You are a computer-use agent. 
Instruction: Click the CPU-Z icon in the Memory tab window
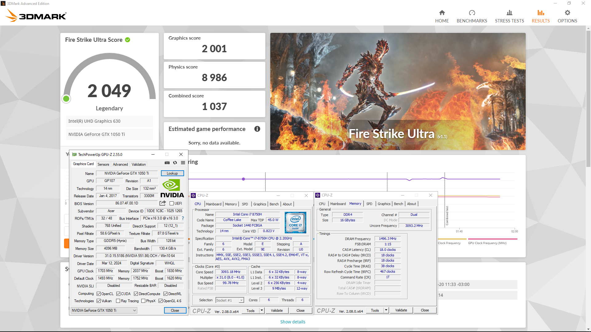click(318, 195)
